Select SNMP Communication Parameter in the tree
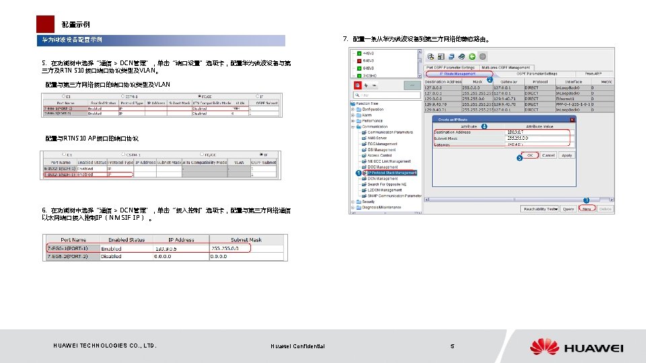This screenshot has width=646, height=363. pos(395,196)
